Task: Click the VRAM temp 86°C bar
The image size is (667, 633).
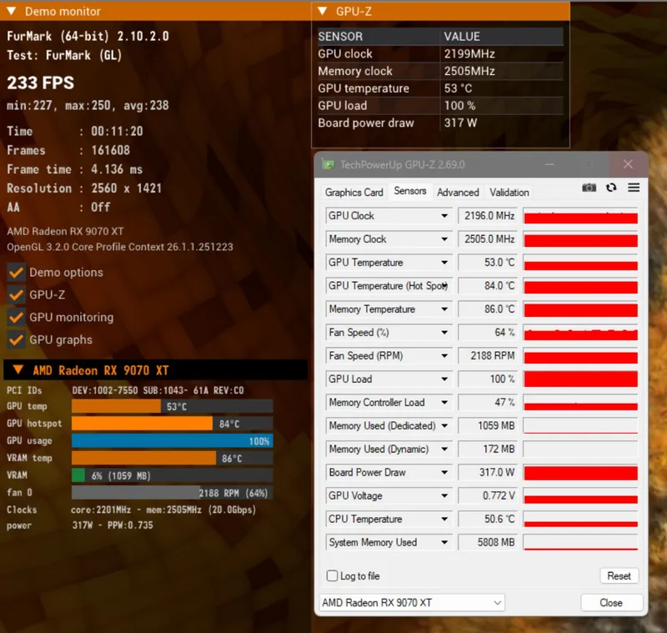Action: [173, 458]
